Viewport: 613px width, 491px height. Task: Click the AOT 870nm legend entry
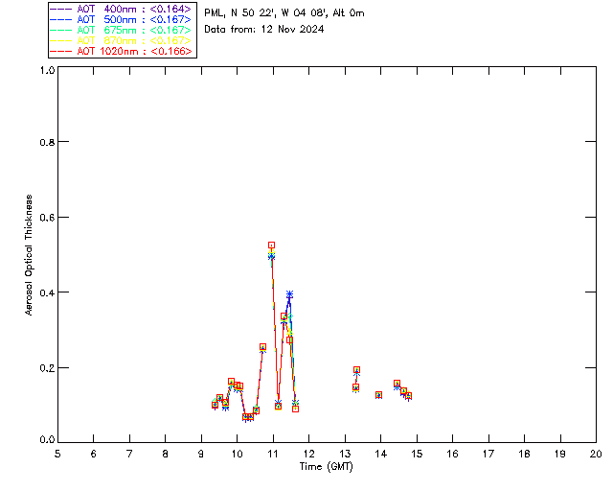[x=122, y=40]
